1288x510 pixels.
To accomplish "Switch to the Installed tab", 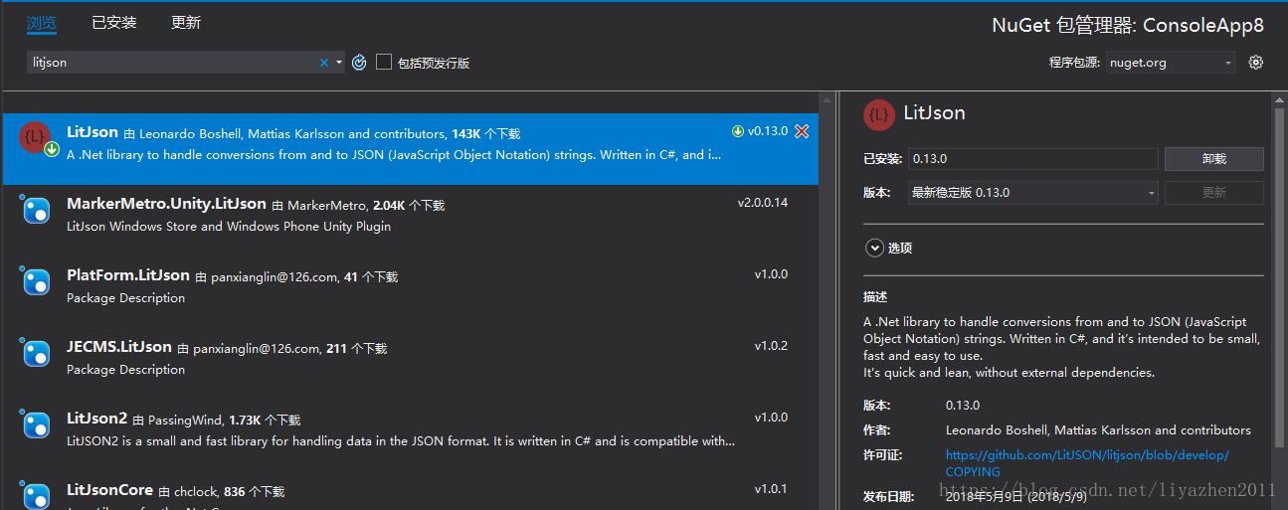I will [x=114, y=22].
